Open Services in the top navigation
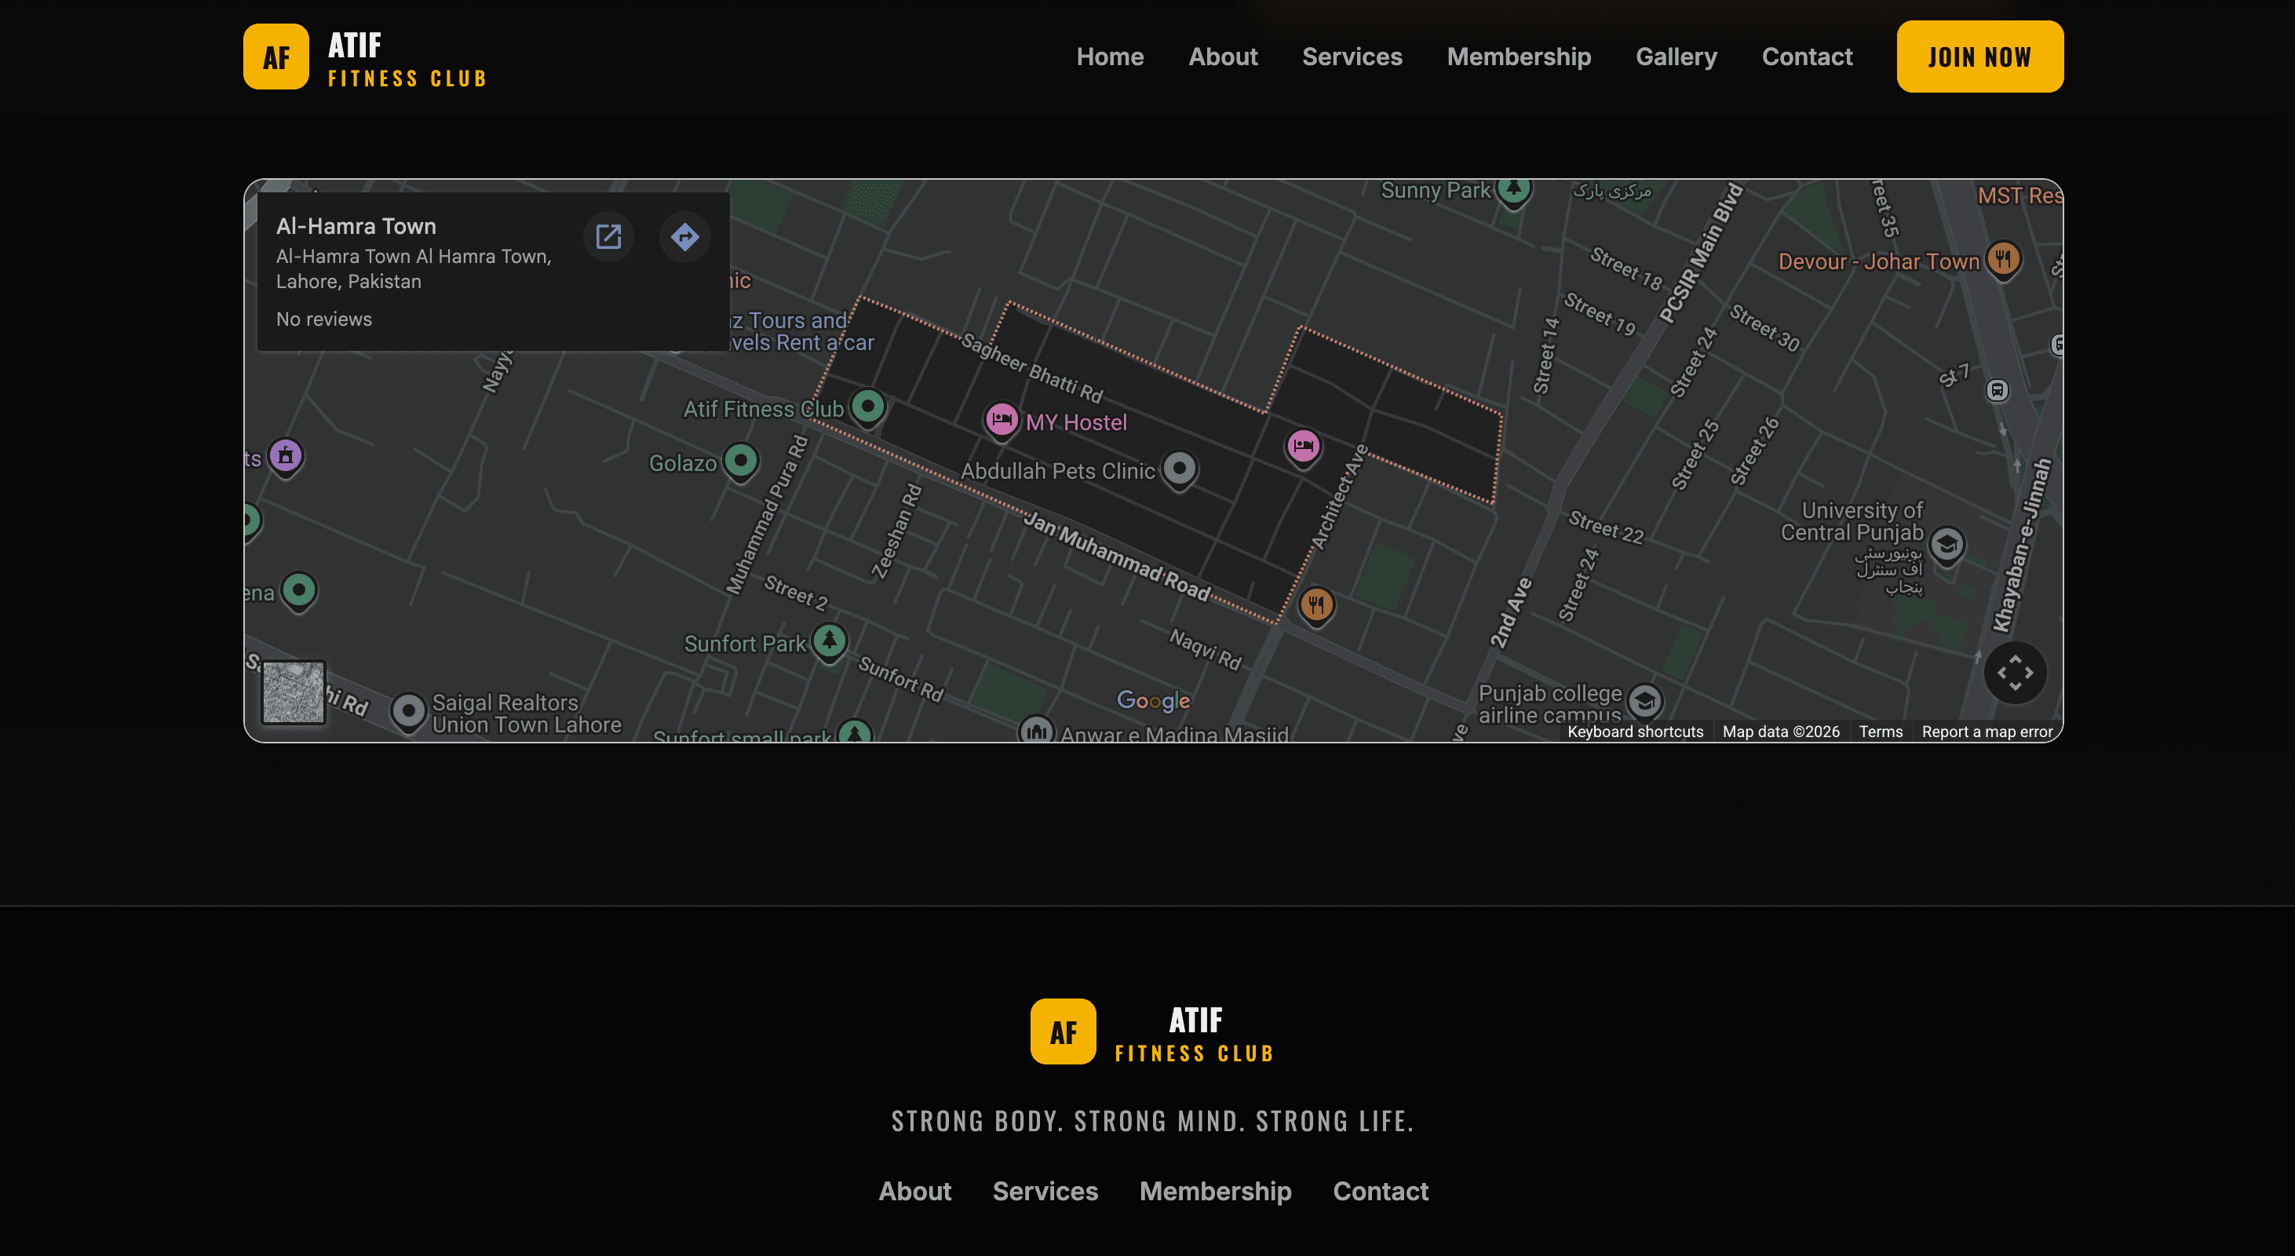 pos(1352,56)
